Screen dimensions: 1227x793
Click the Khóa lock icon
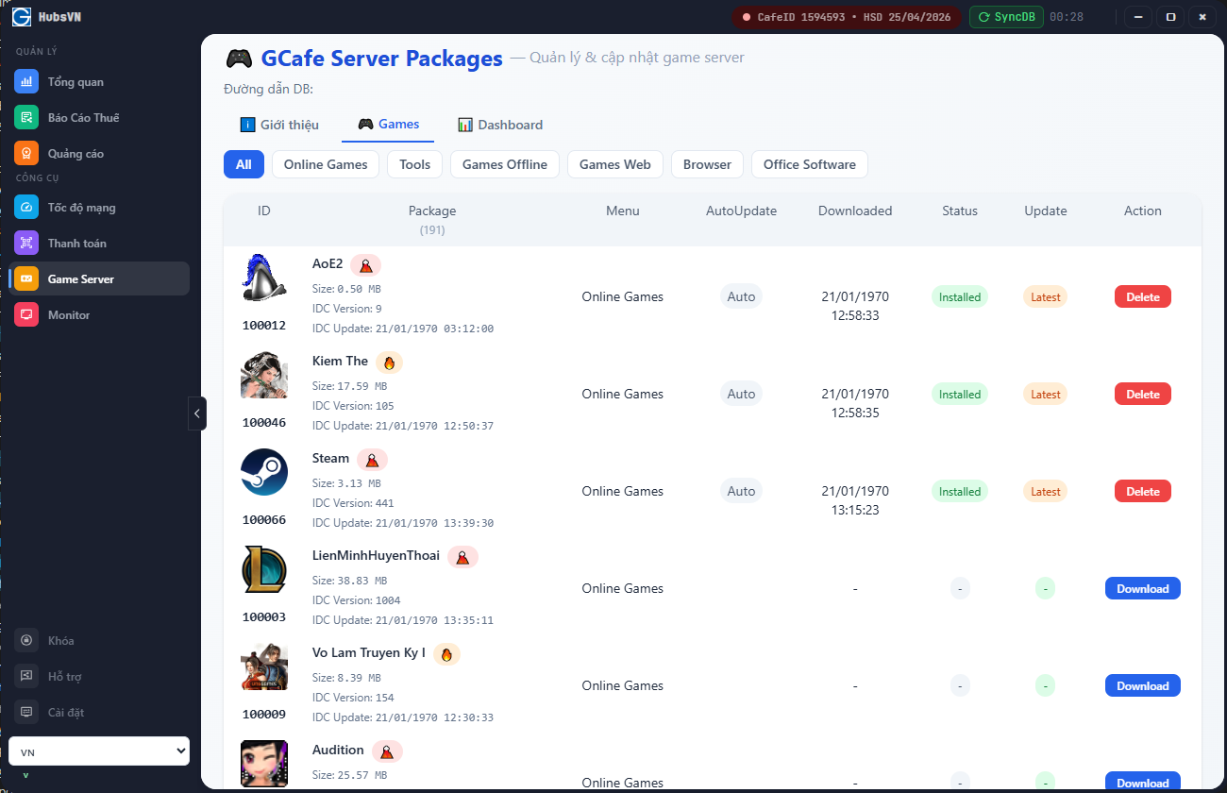(26, 640)
